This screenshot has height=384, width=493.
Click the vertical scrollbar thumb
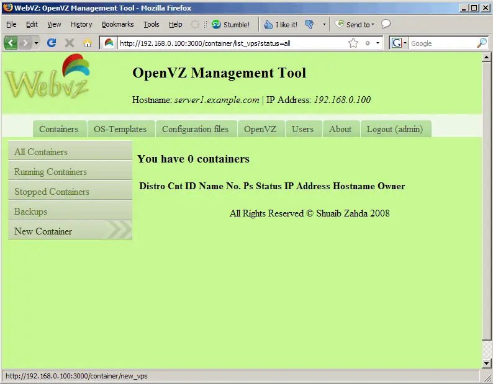click(486, 201)
